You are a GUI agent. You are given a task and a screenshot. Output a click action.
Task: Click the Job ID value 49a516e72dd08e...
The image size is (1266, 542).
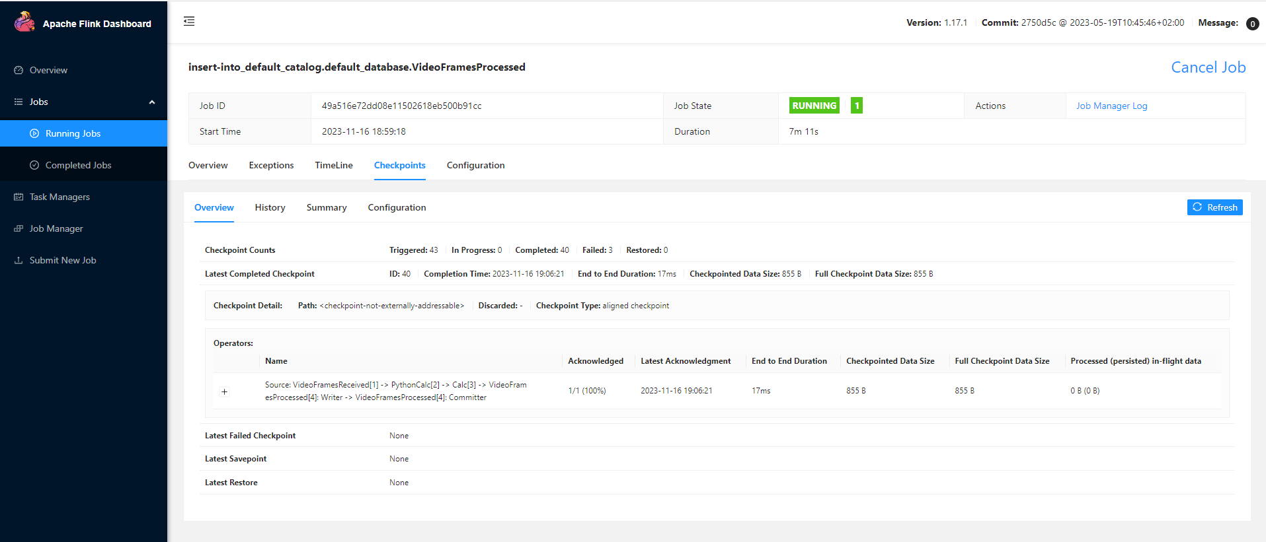[401, 106]
